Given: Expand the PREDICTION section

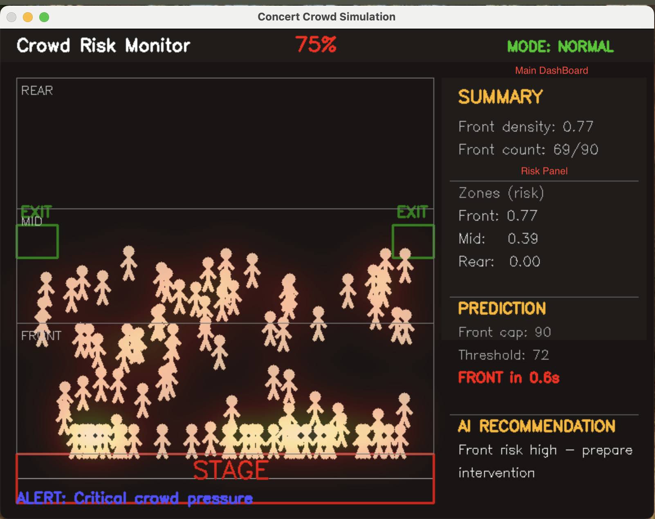Looking at the screenshot, I should tap(502, 309).
